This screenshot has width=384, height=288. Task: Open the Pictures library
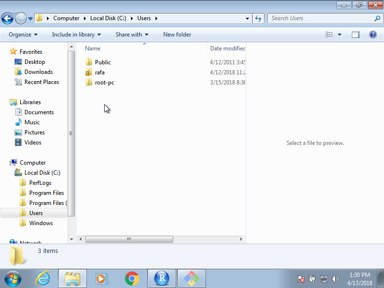(x=35, y=132)
